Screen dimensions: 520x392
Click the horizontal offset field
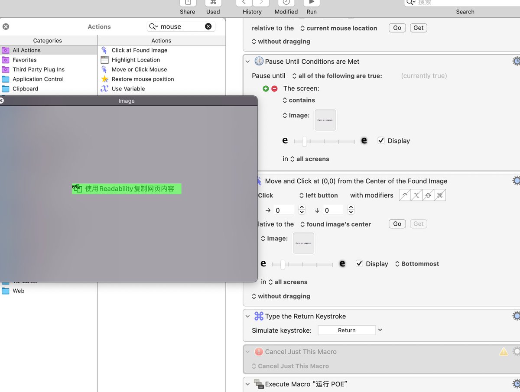click(283, 210)
